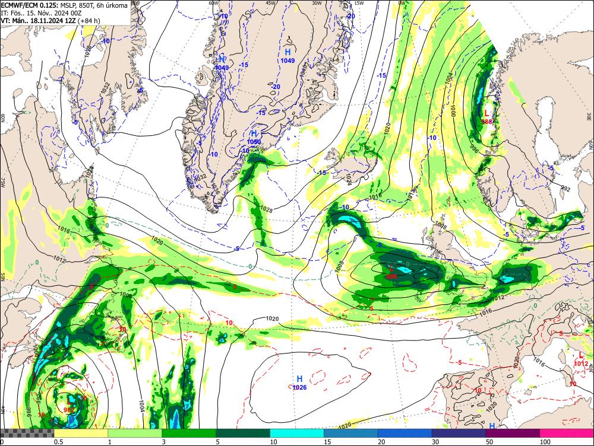594x446 pixels.
Task: Click the medium green 3–5 mm legend swatch
Action: pos(189,433)
